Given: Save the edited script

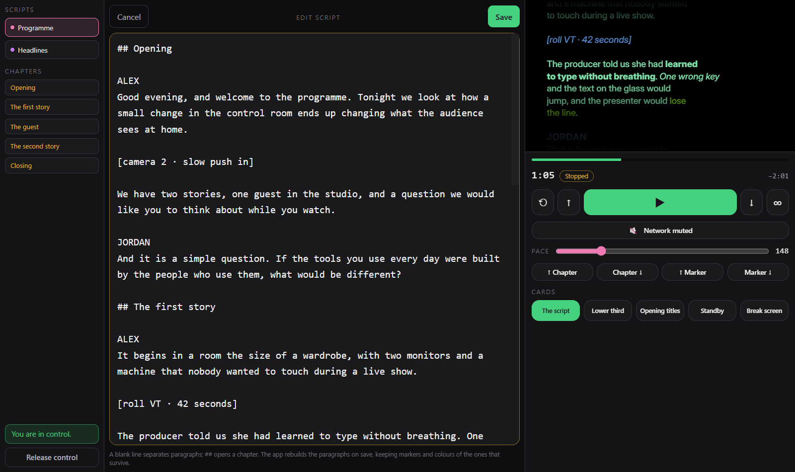Looking at the screenshot, I should pos(503,17).
